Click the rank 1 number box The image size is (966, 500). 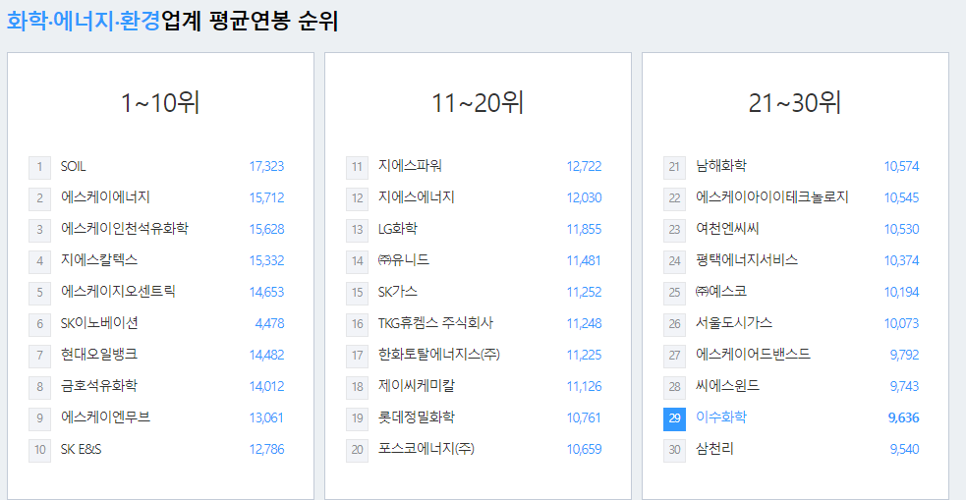pyautogui.click(x=39, y=167)
